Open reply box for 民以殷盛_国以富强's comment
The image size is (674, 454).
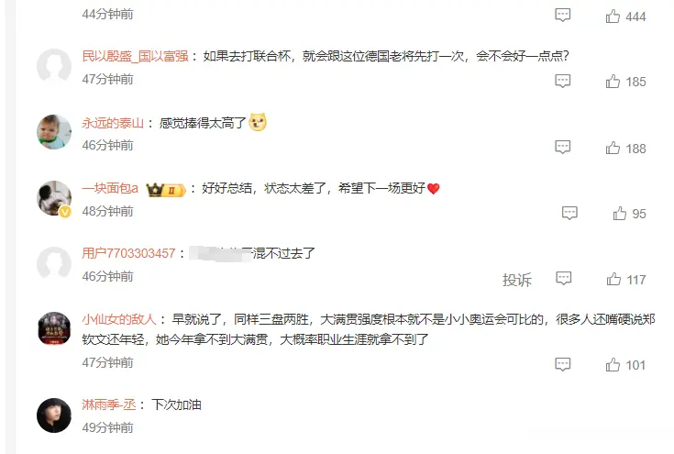tap(563, 81)
